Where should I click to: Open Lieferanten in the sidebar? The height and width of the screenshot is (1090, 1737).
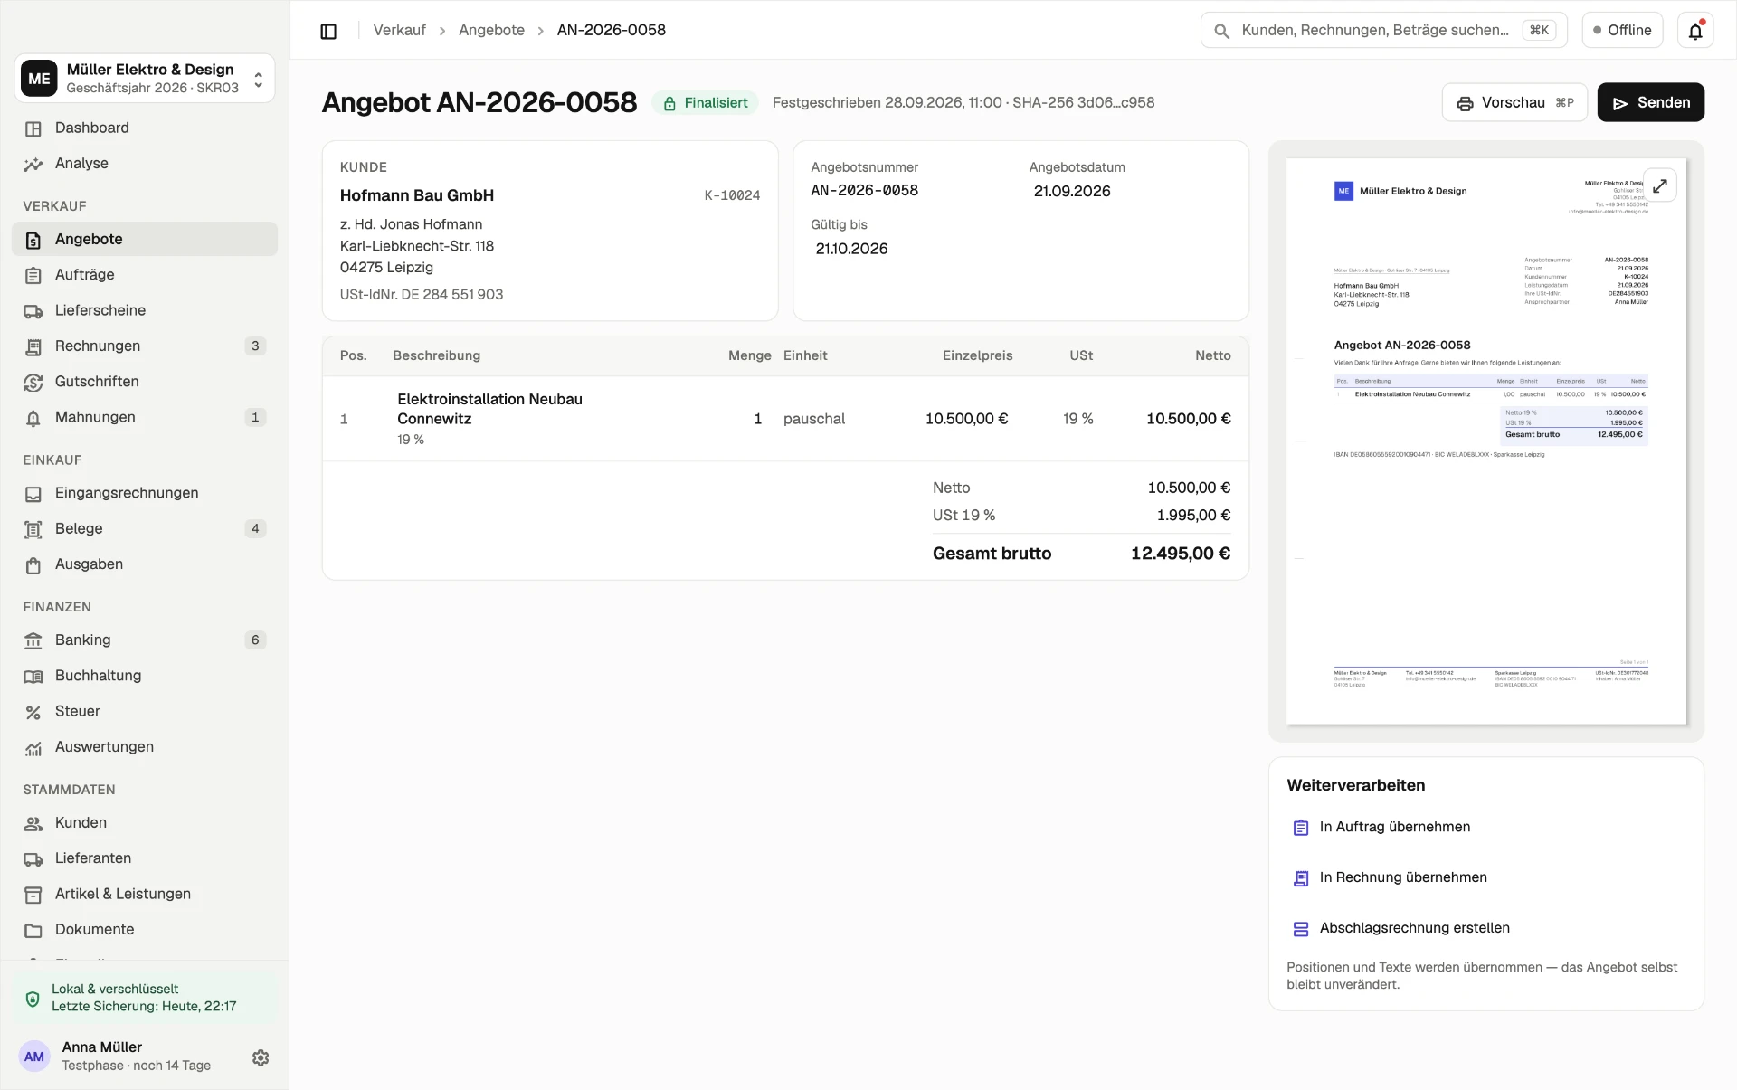(x=145, y=858)
